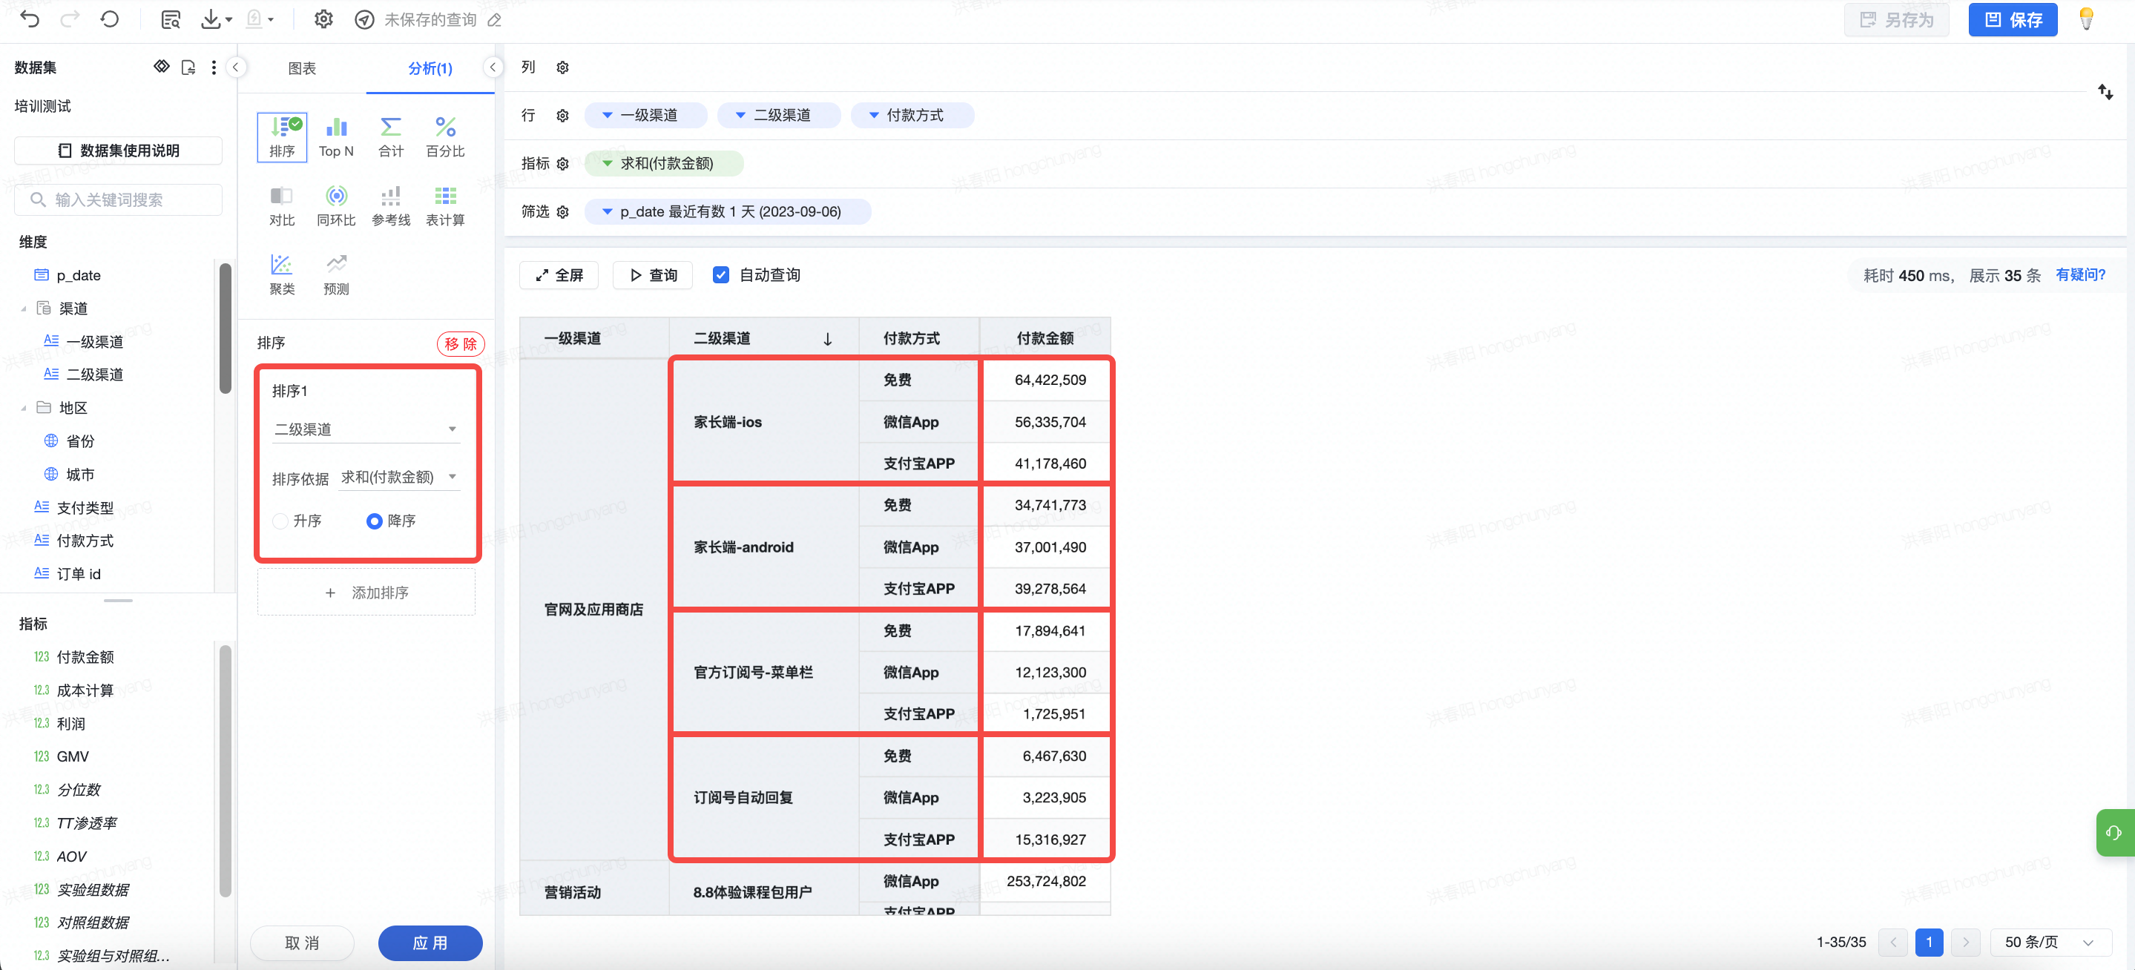Click the undo arrow icon

pos(30,19)
